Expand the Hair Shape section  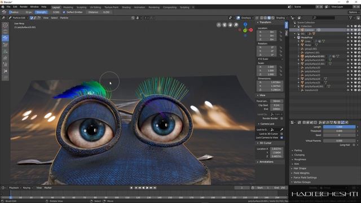[300, 169]
